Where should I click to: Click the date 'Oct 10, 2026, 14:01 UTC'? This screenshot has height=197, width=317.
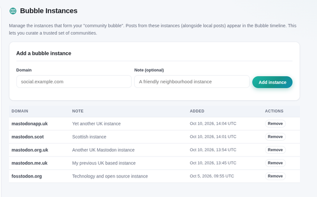(213, 136)
